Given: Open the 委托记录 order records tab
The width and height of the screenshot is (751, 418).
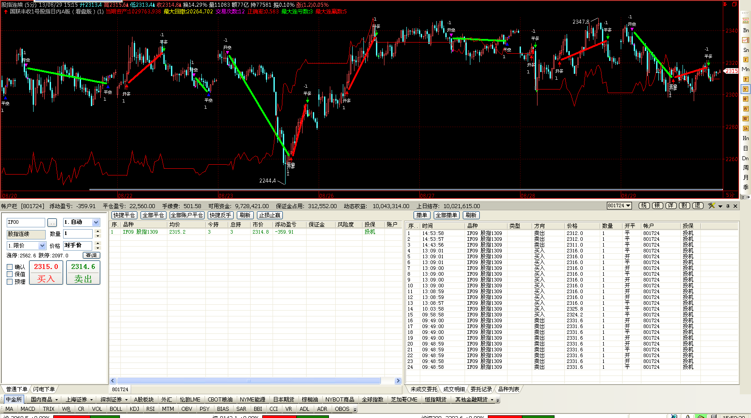Looking at the screenshot, I should point(481,389).
